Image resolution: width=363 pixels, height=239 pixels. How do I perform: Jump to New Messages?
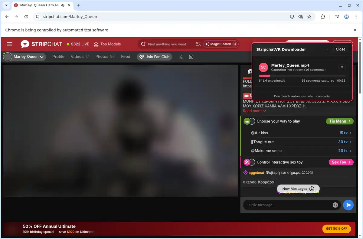pyautogui.click(x=298, y=188)
